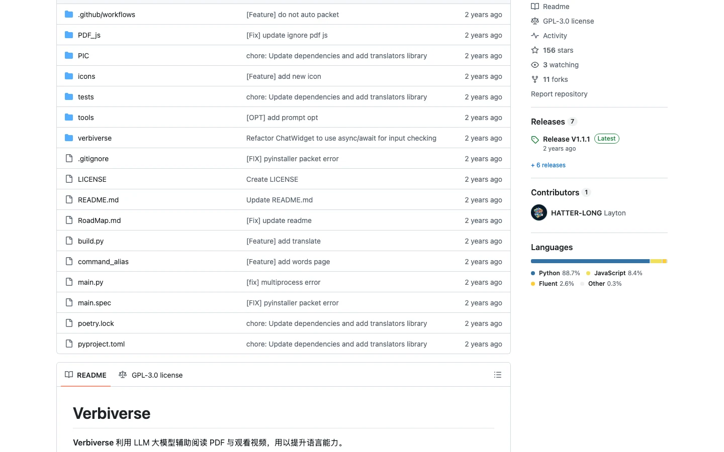Click the file icon beside README.md

pyautogui.click(x=69, y=200)
